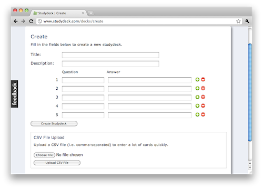
Task: Click the Choose File button
Action: [x=44, y=155]
